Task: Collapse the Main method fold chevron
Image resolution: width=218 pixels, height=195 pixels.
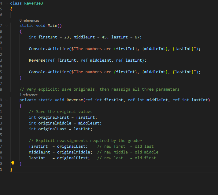Action: pyautogui.click(x=6, y=26)
